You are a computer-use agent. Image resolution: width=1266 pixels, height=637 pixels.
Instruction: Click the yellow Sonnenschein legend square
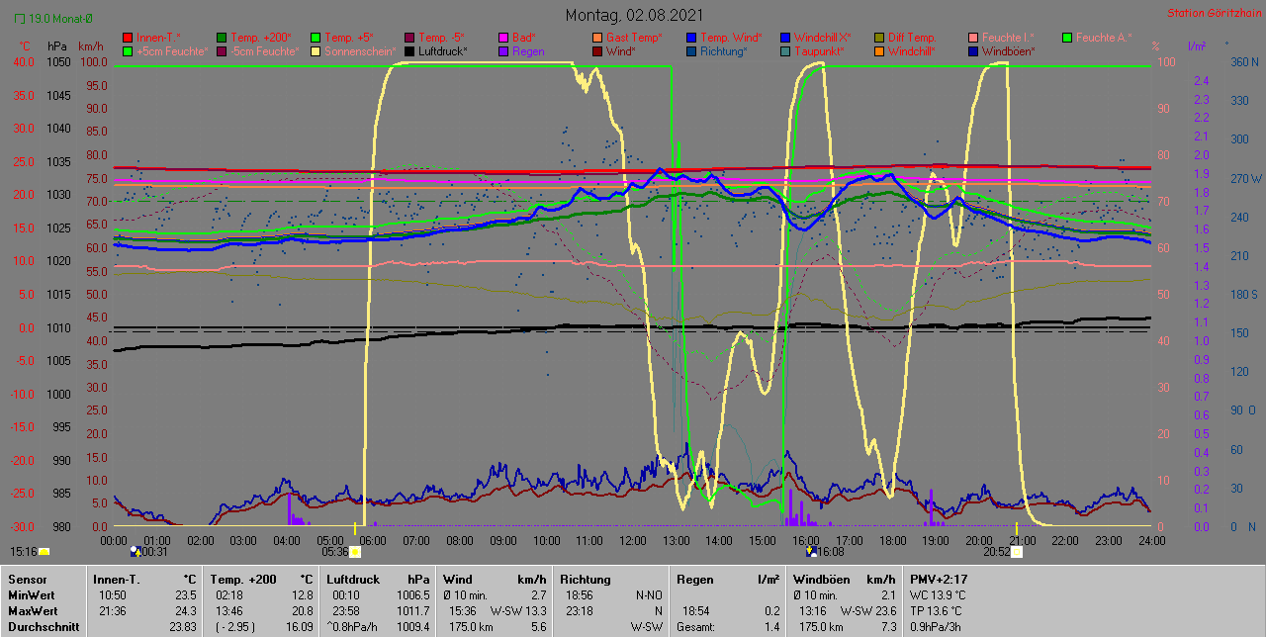[315, 50]
